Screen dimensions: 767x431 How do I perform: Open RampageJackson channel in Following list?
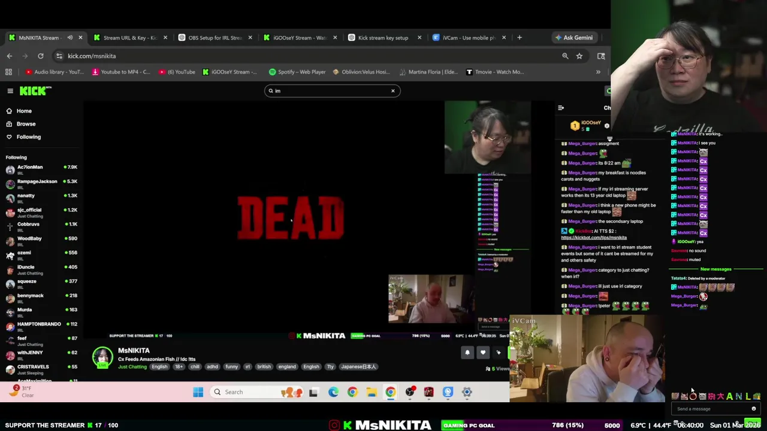click(x=41, y=184)
